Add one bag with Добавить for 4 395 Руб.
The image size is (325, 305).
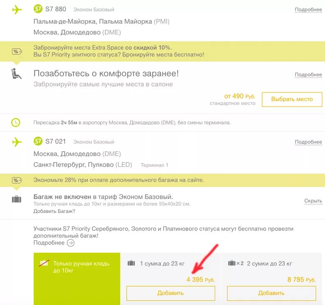pyautogui.click(x=171, y=293)
